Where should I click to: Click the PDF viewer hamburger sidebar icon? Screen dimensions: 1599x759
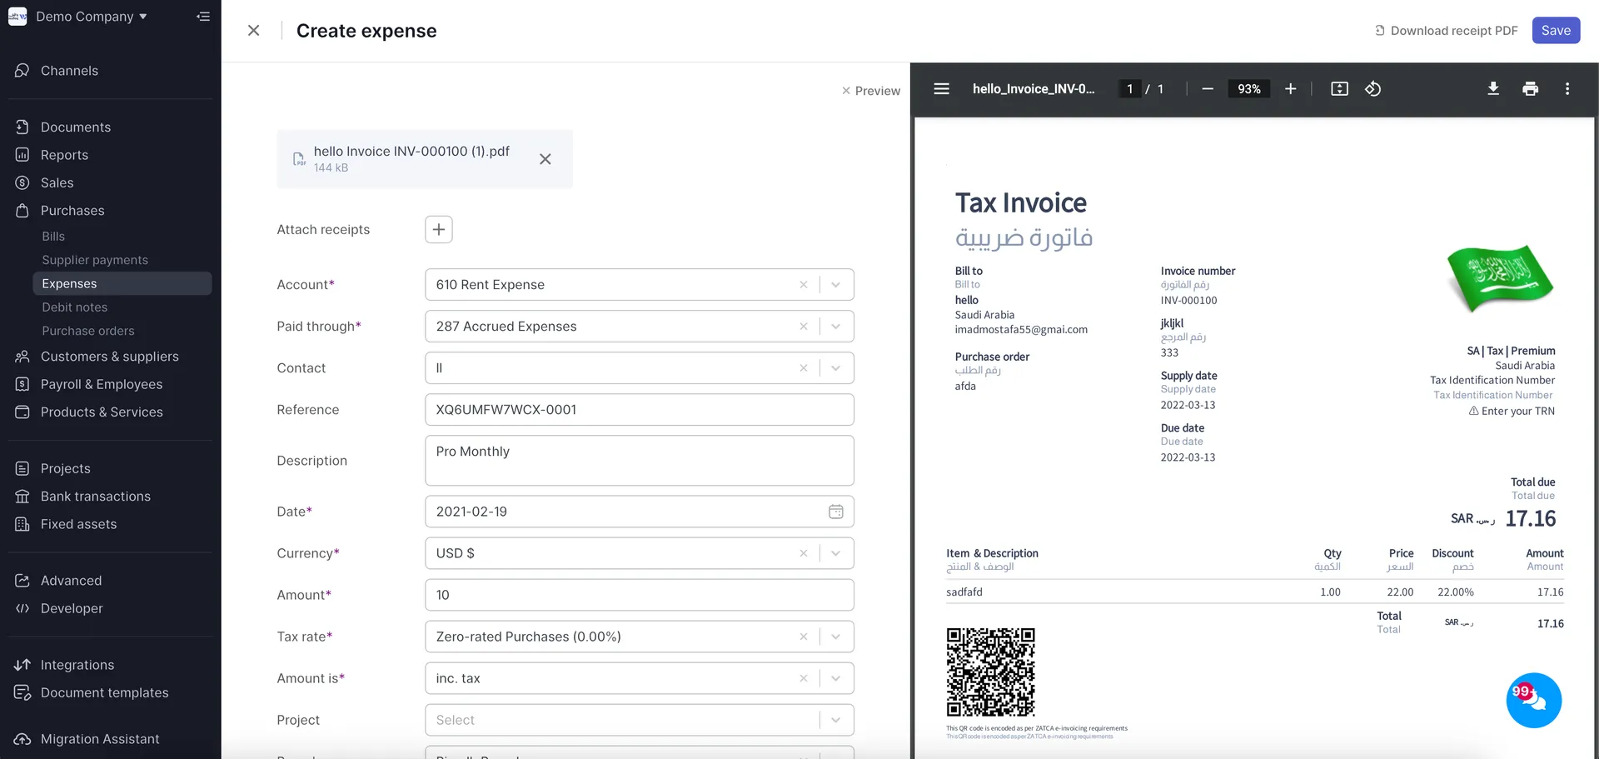941,89
